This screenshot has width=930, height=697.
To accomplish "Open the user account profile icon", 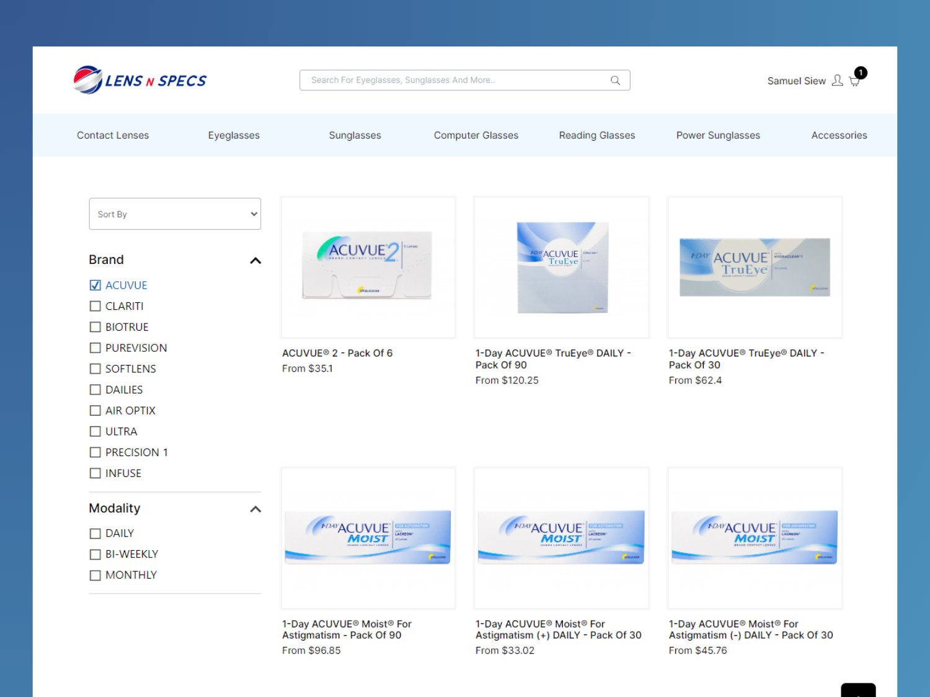I will (x=837, y=81).
